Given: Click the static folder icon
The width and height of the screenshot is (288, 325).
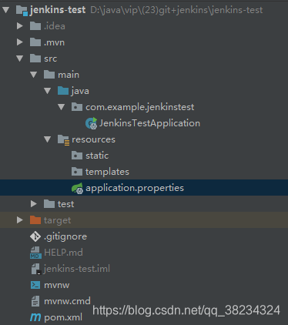Looking at the screenshot, I should 77,156.
